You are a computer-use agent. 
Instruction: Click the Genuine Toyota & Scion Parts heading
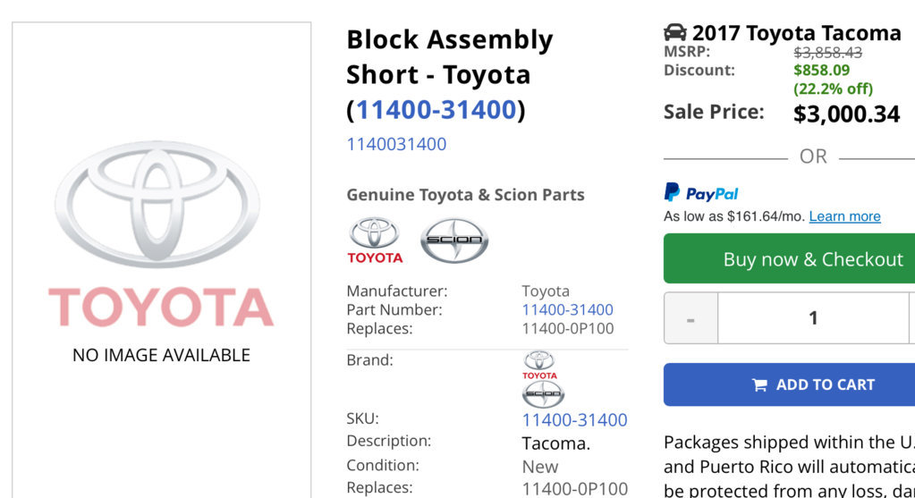click(466, 195)
